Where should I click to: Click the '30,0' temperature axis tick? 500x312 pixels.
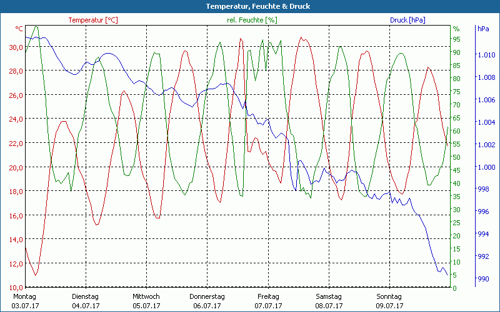click(x=15, y=47)
